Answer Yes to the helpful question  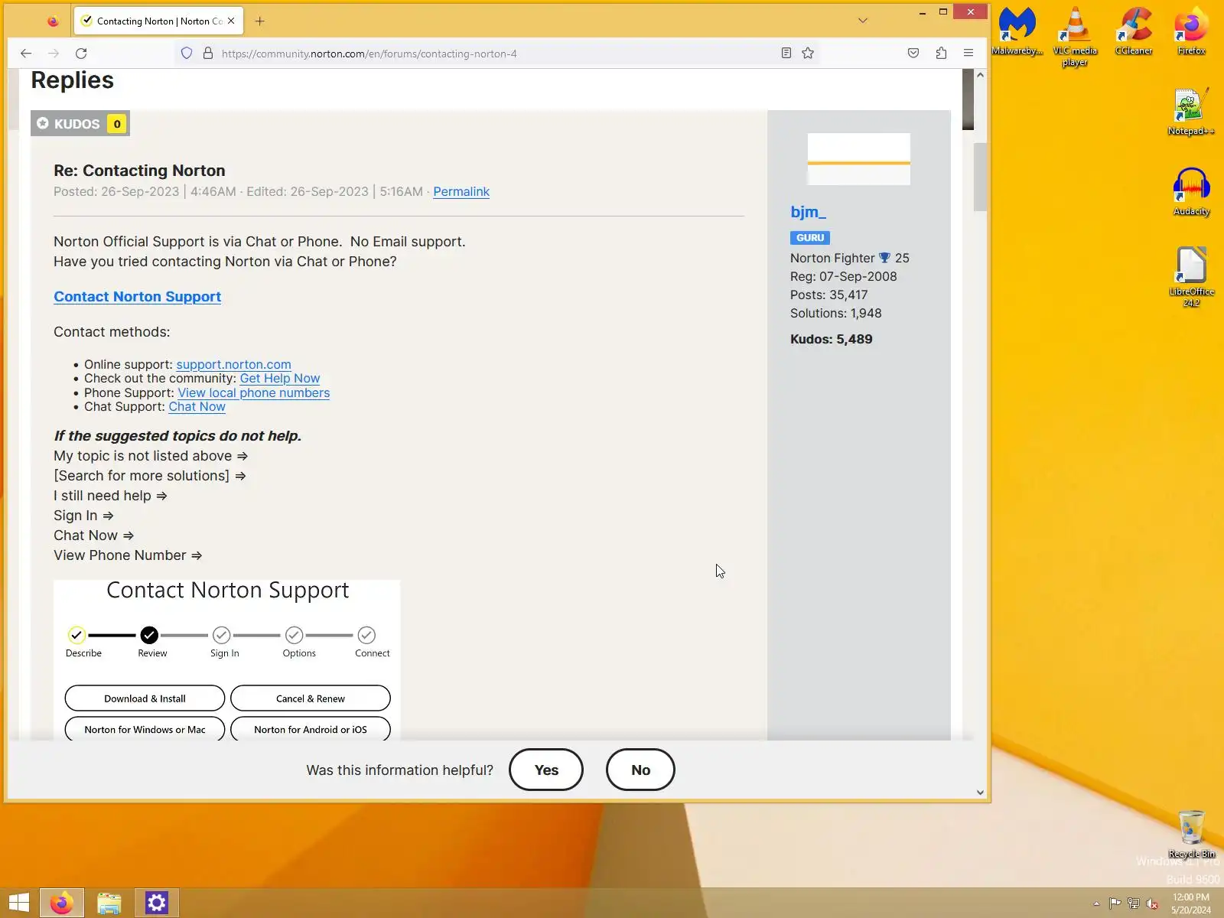(546, 770)
